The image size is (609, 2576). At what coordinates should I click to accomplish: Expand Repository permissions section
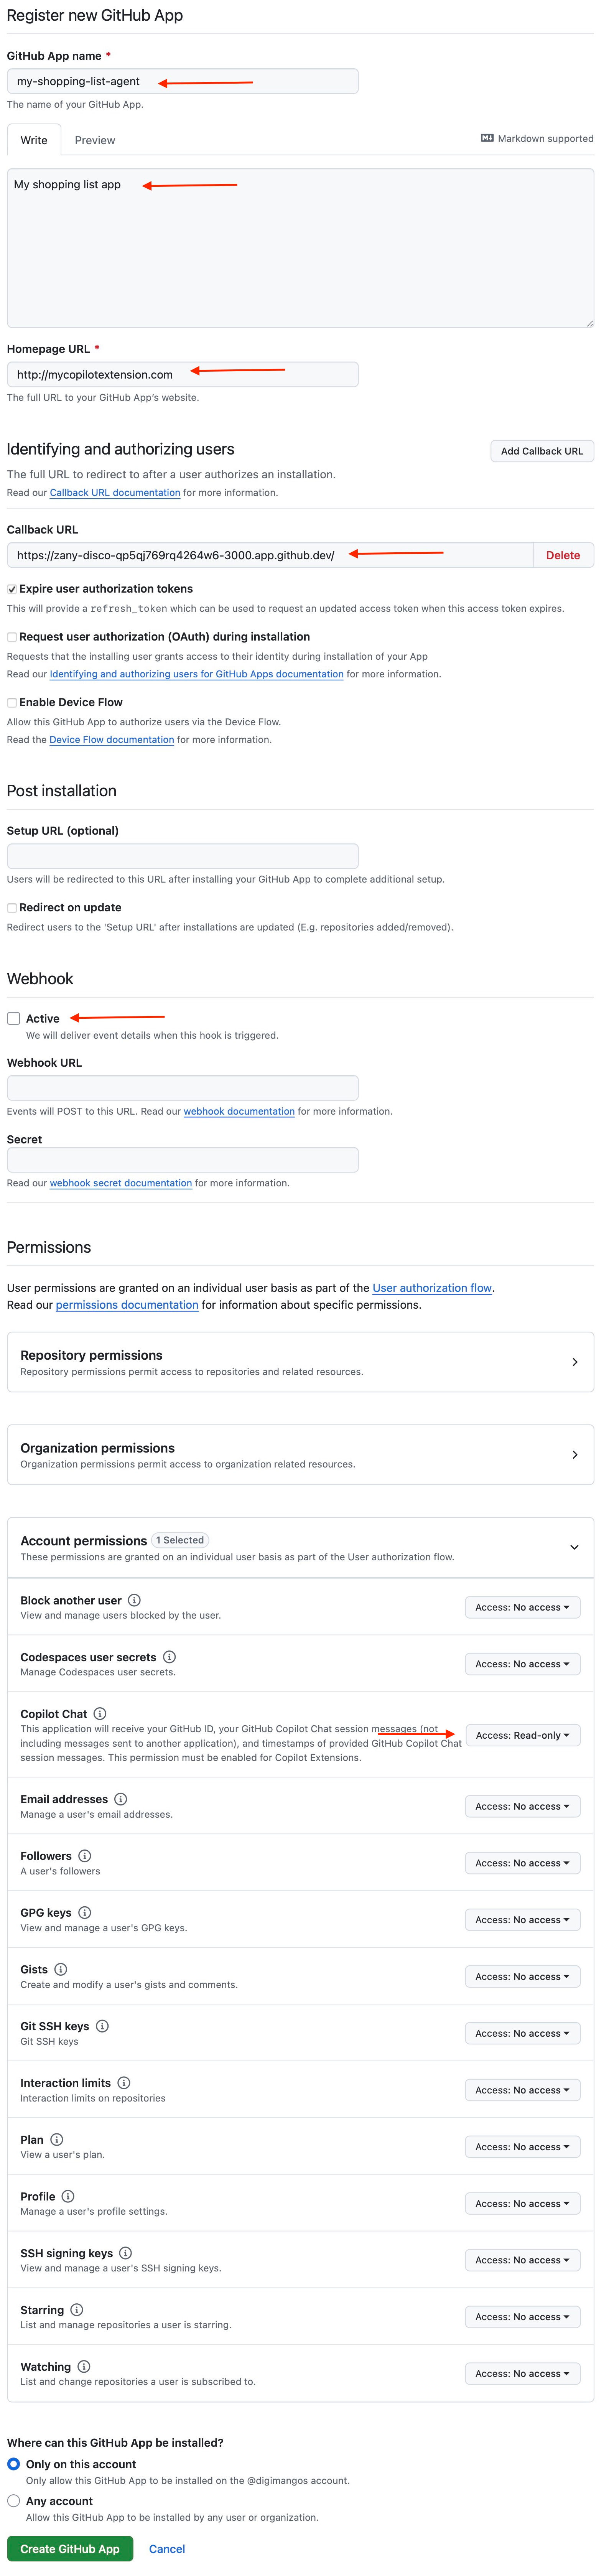click(x=574, y=1362)
